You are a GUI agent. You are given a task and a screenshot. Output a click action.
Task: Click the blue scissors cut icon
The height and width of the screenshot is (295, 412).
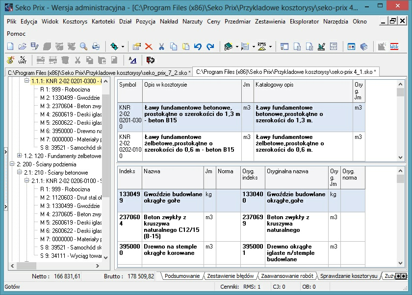click(161, 46)
